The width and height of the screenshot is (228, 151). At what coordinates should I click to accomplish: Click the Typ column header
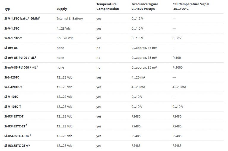point(7,9)
